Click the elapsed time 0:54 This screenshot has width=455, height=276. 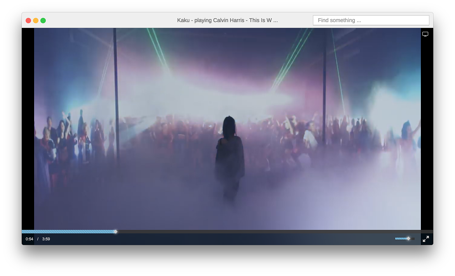29,239
